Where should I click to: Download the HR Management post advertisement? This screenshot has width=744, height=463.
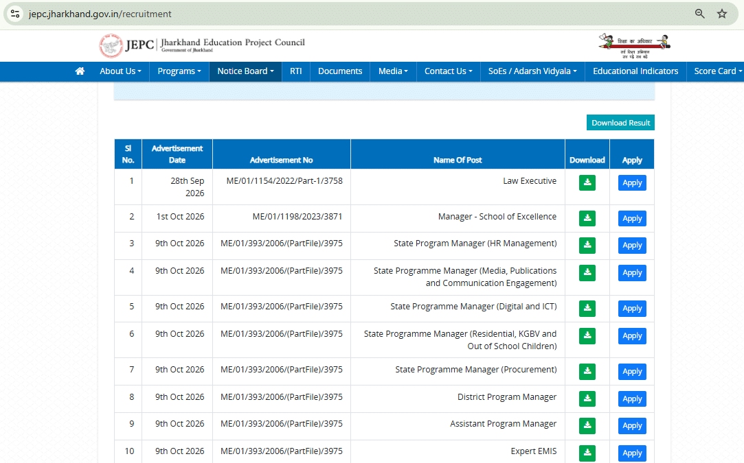pos(587,245)
